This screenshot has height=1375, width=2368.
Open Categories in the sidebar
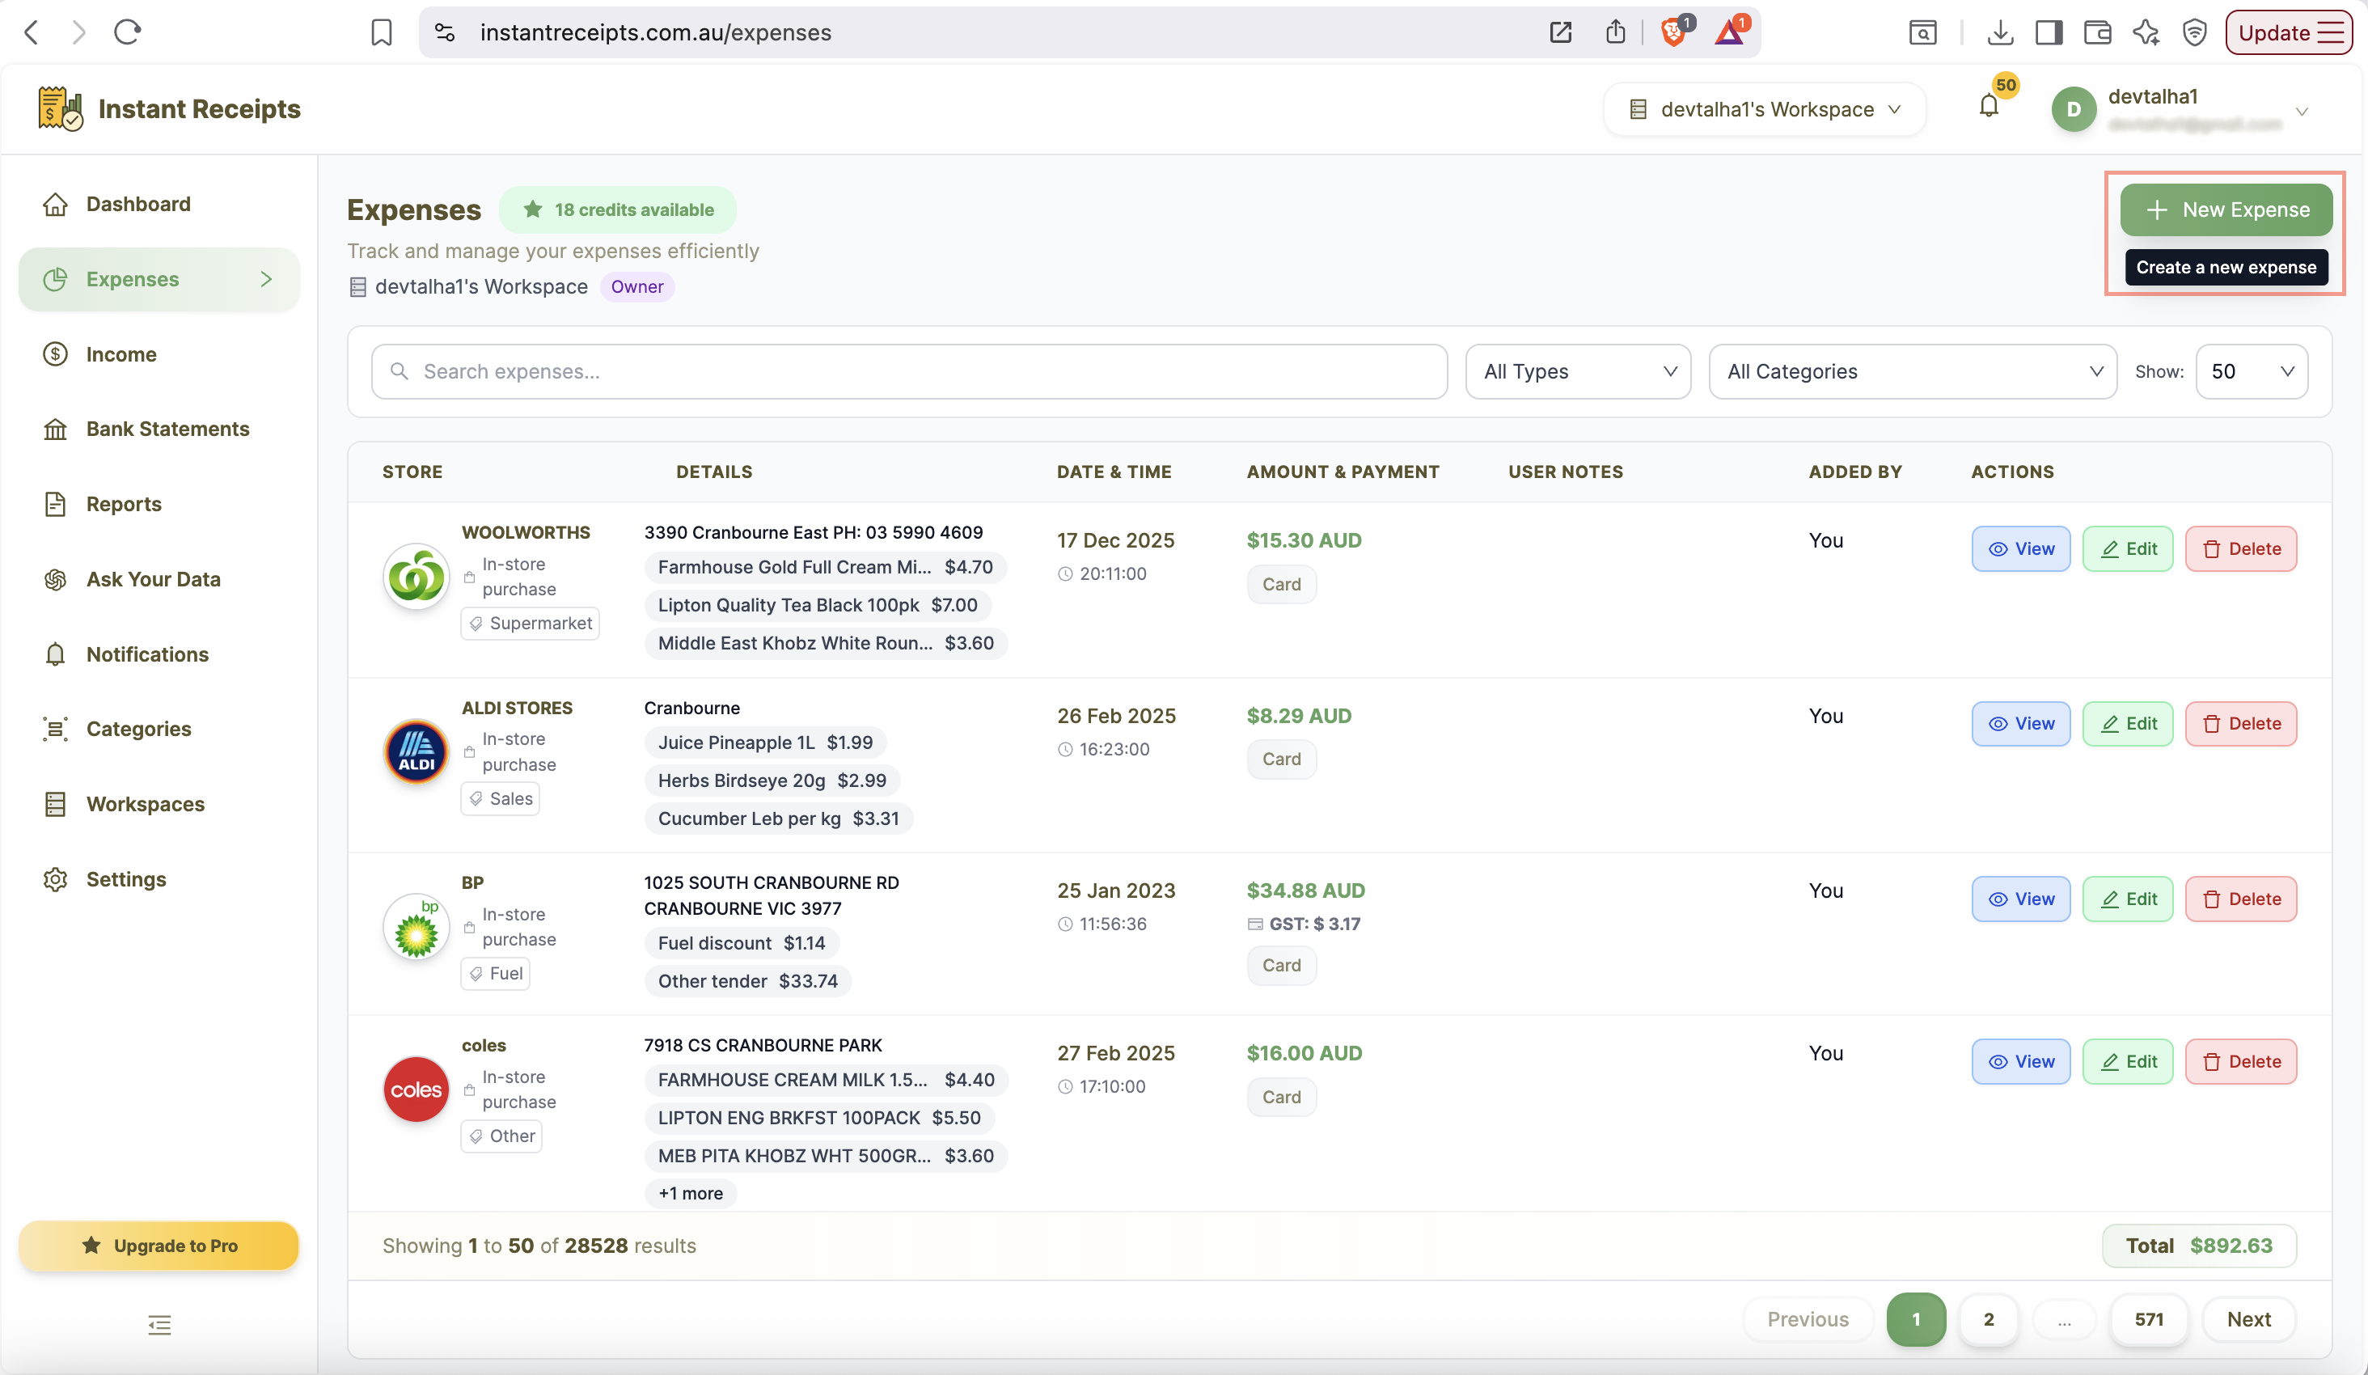pyautogui.click(x=159, y=729)
